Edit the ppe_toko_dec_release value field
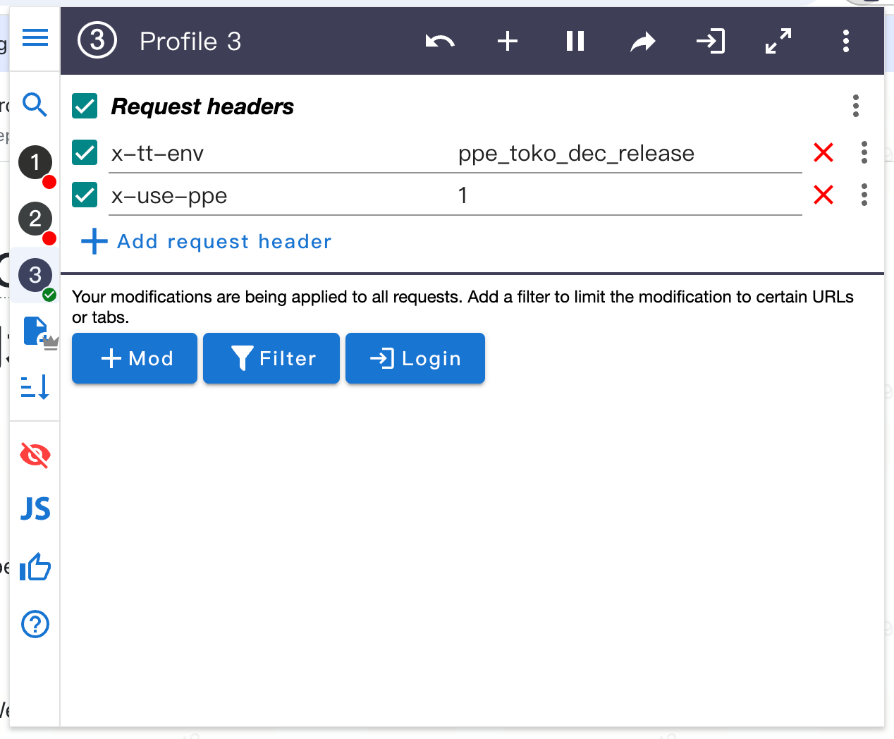Image resolution: width=894 pixels, height=739 pixels. coord(628,154)
